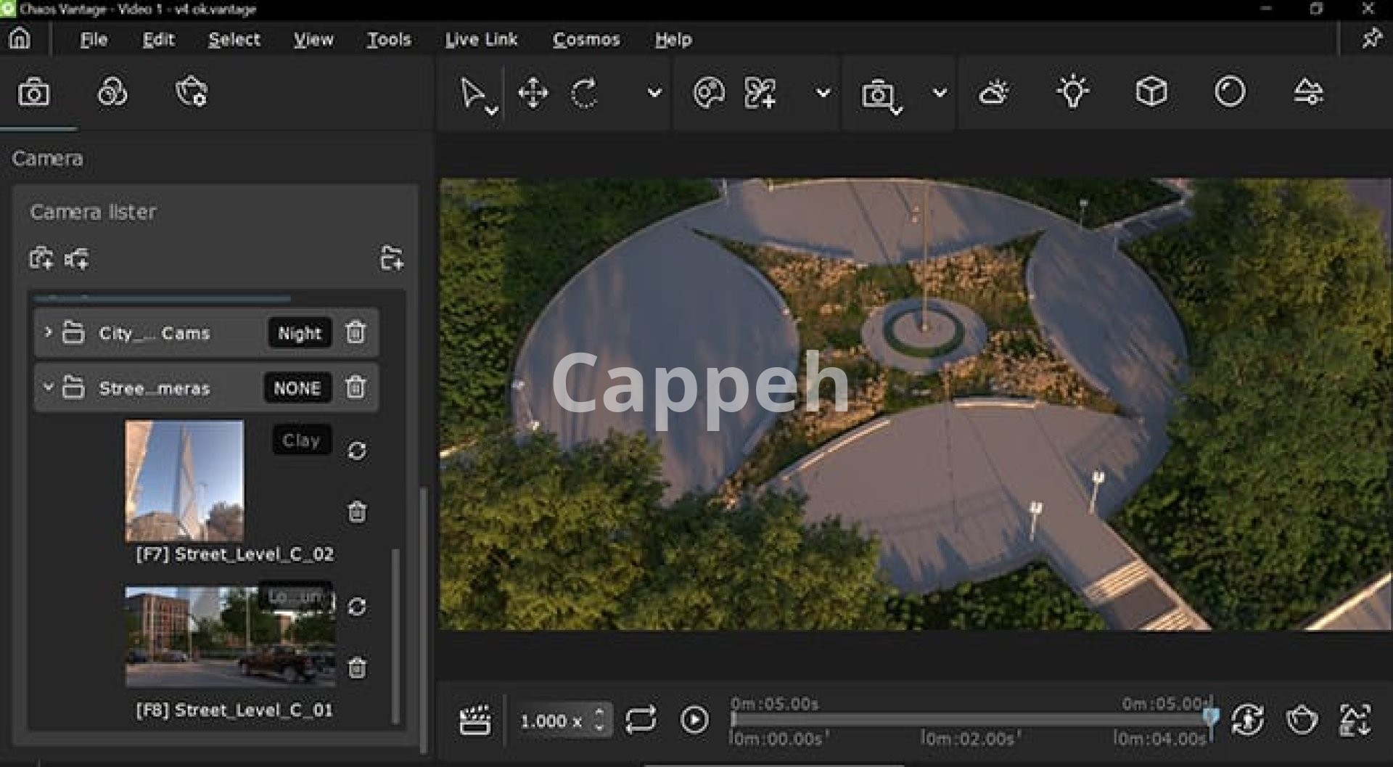The image size is (1393, 767).
Task: Open the environment sun and cloud panel
Action: point(993,92)
